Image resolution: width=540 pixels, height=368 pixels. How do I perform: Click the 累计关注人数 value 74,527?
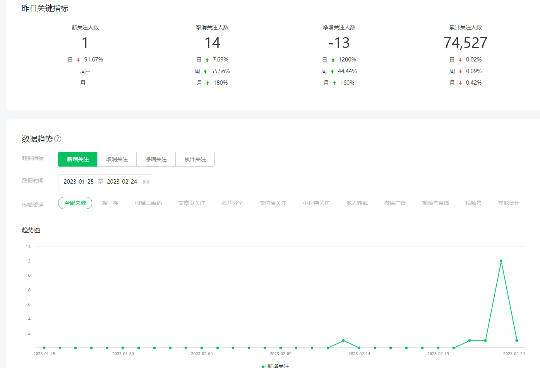[x=465, y=43]
